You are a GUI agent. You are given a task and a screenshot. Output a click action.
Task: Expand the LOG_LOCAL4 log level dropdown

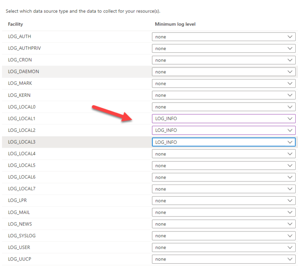pos(223,154)
